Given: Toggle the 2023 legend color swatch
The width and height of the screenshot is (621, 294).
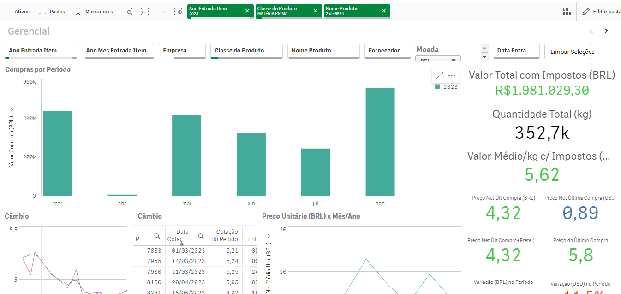Looking at the screenshot, I should click(x=437, y=86).
